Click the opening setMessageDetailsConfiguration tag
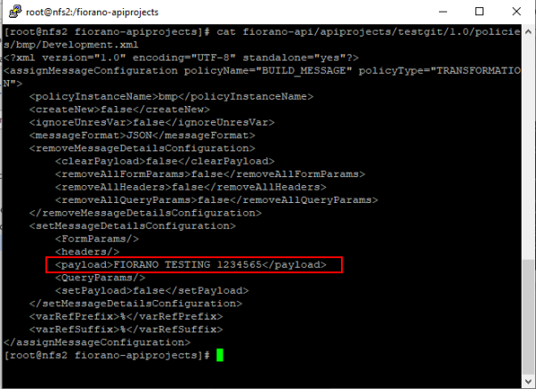Image resolution: width=536 pixels, height=389 pixels. click(x=133, y=226)
